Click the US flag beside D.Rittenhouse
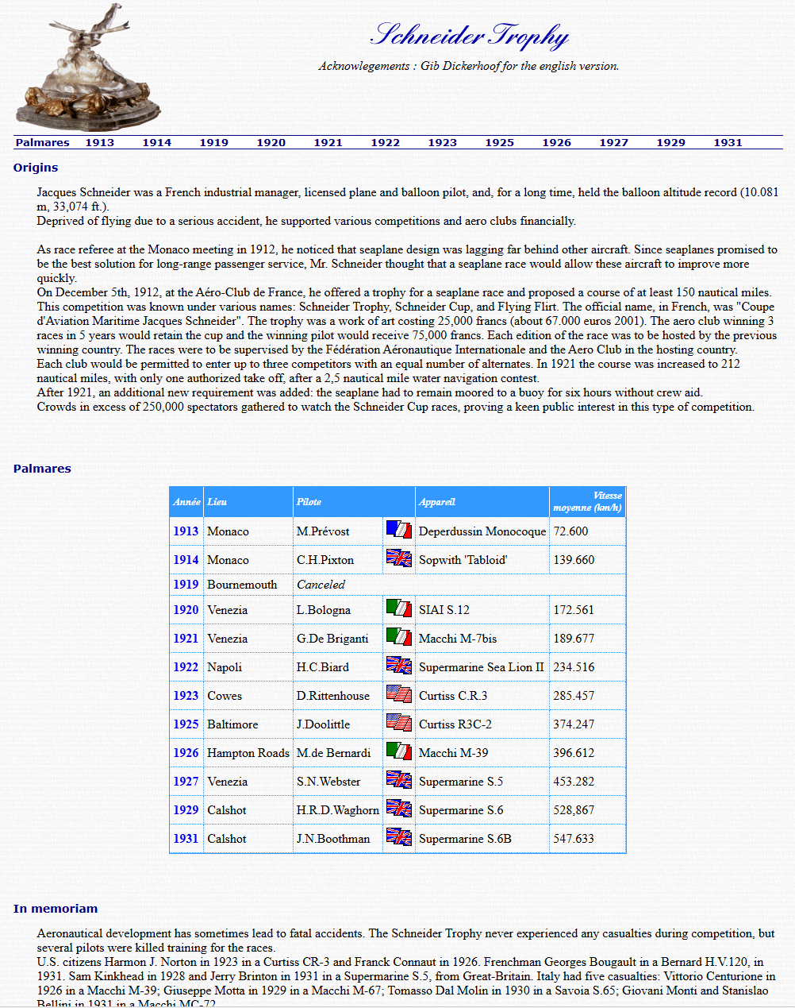Image resolution: width=795 pixels, height=1008 pixels. (399, 693)
